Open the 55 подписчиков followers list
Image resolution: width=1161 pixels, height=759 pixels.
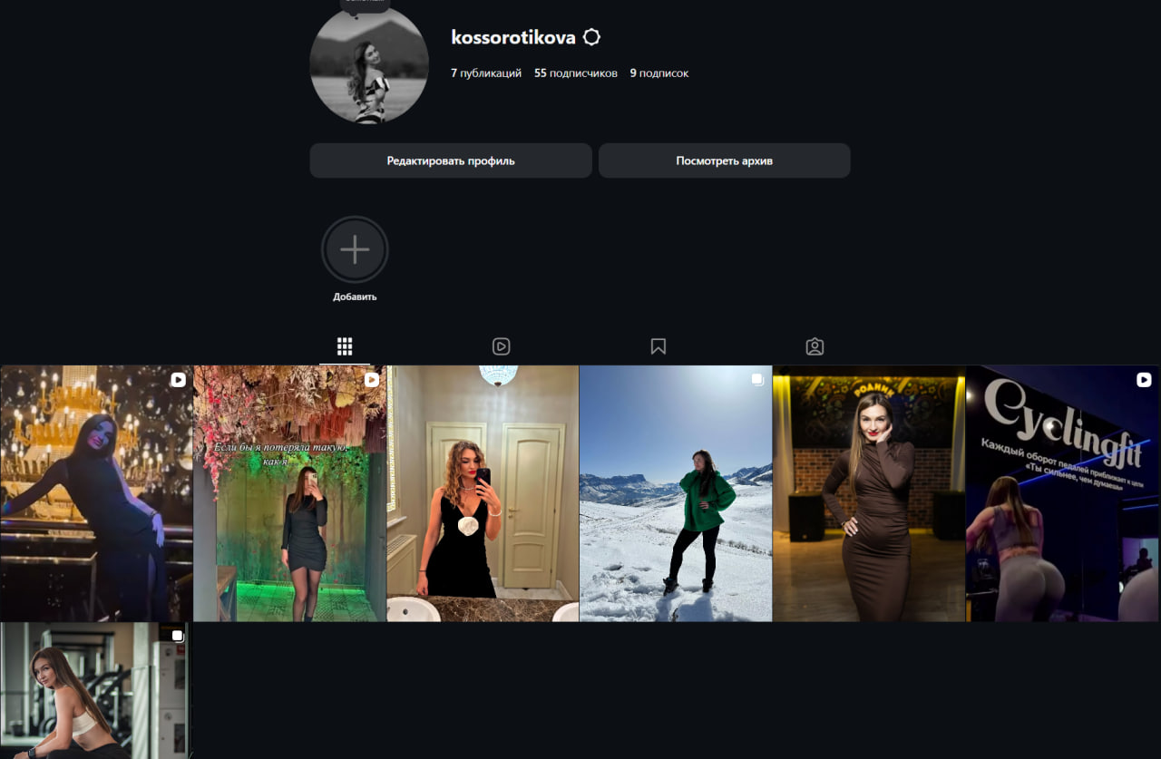pyautogui.click(x=575, y=73)
